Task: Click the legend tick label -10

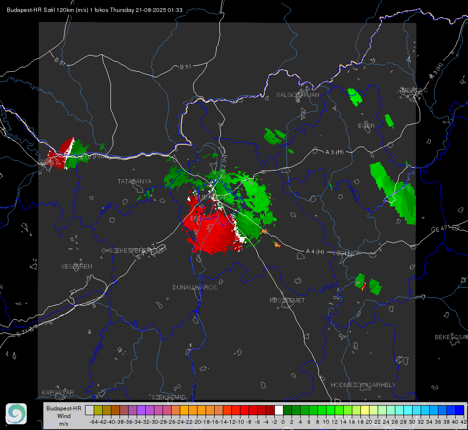Action: tap(240, 422)
